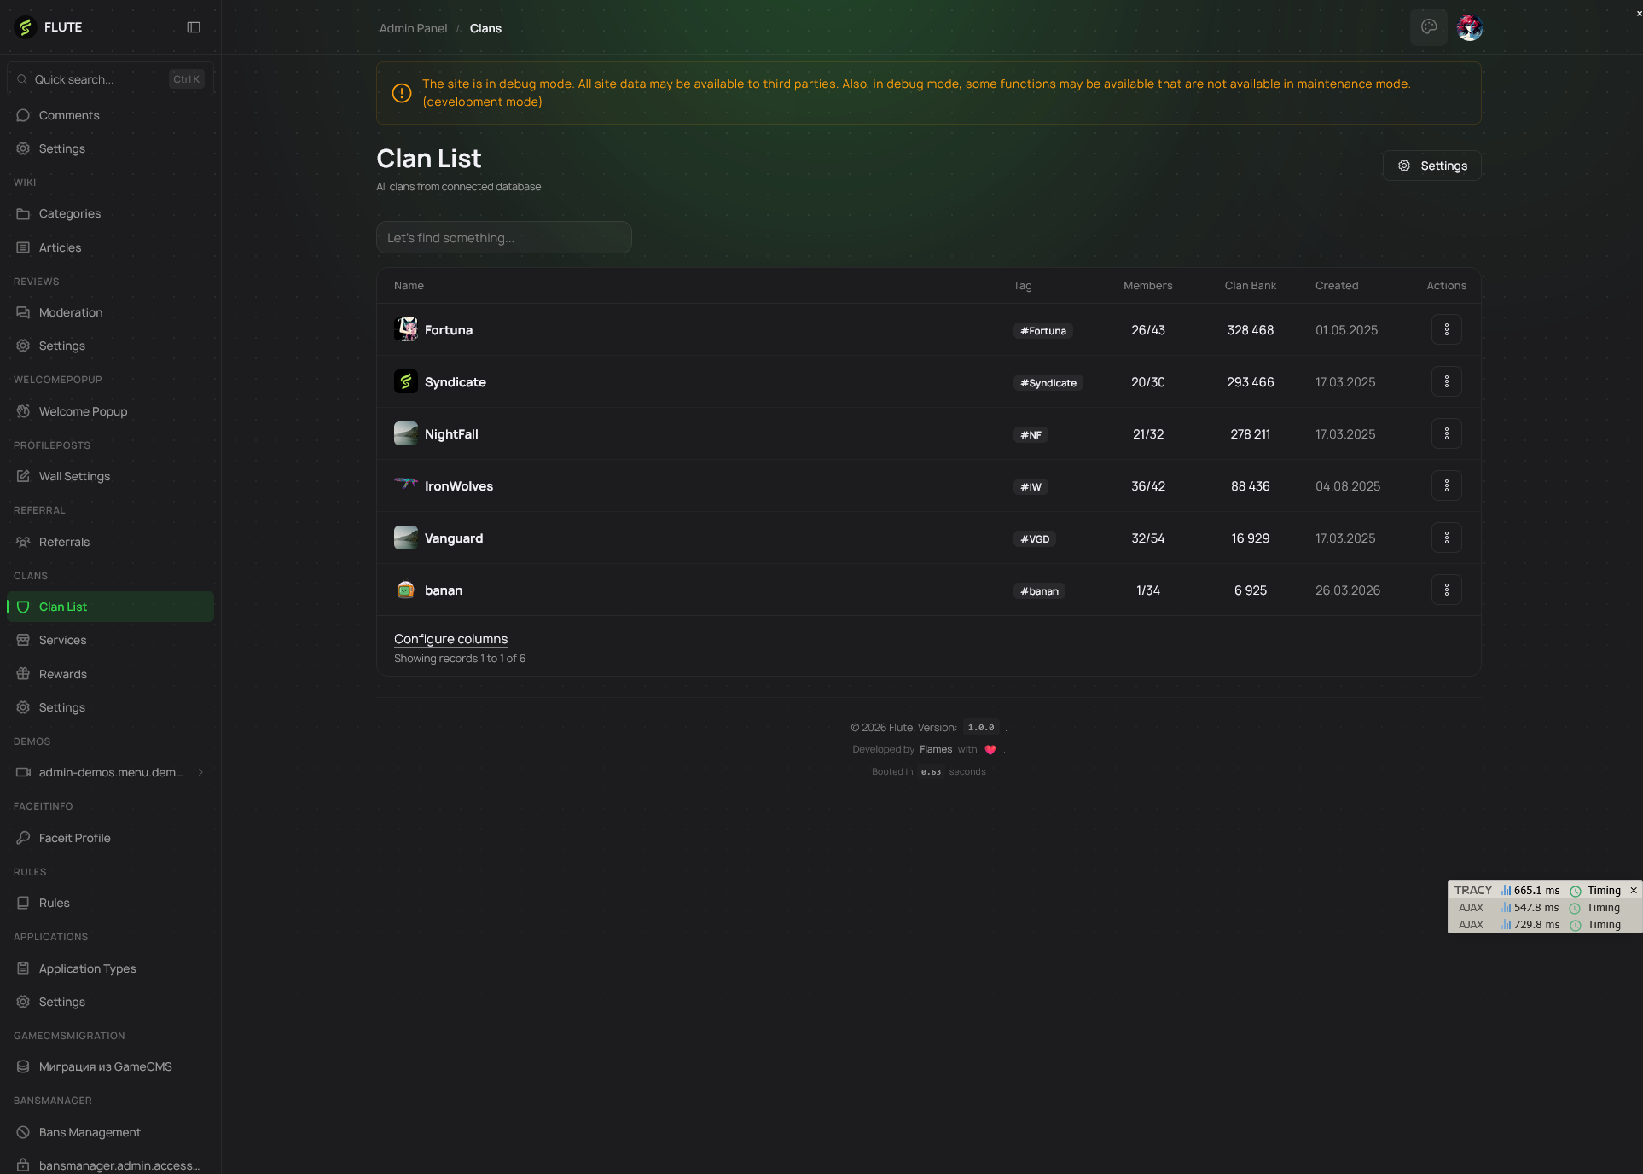The image size is (1643, 1174).
Task: Click the magnifier icon in Quick search
Action: [23, 79]
